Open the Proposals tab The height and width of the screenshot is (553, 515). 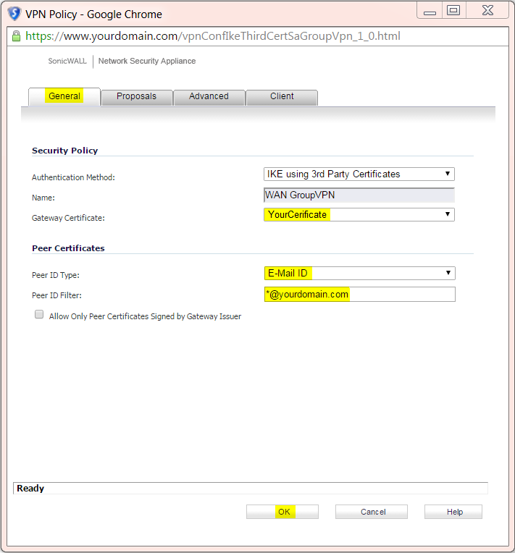pos(137,97)
